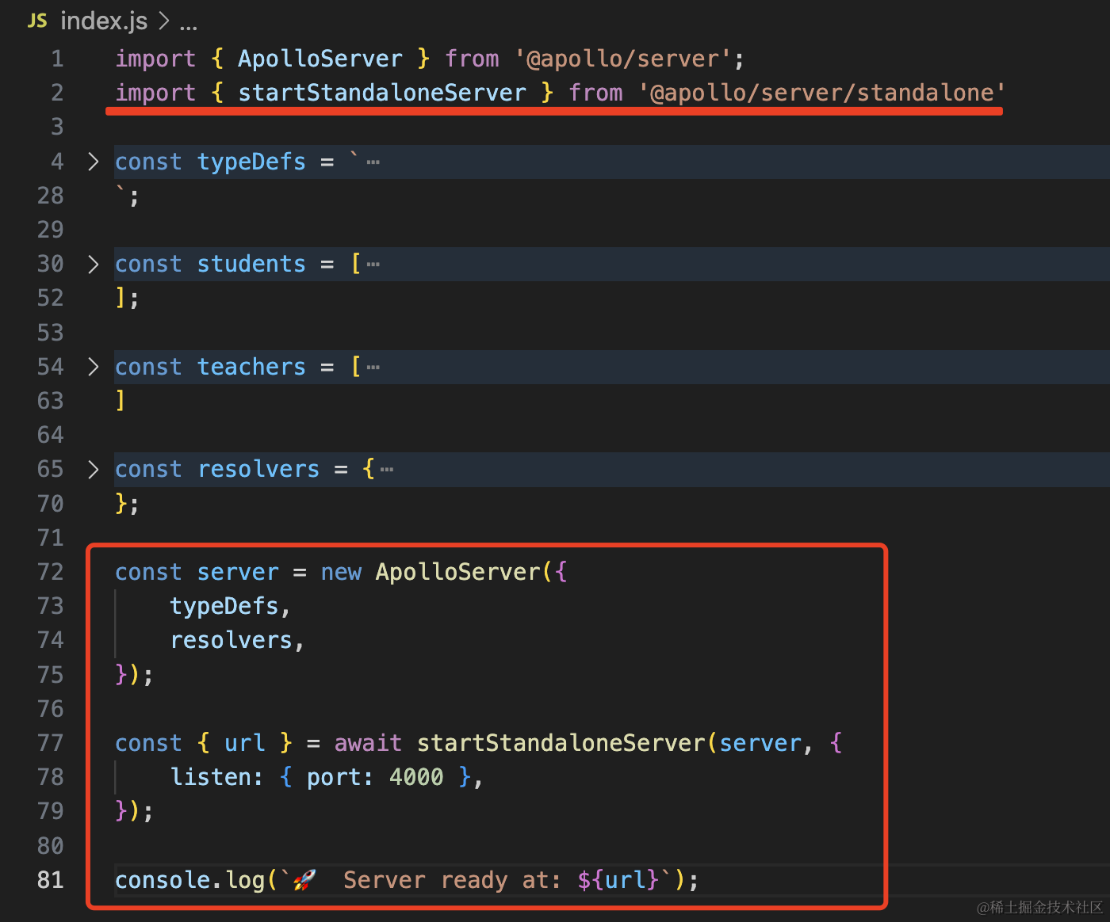1110x922 pixels.
Task: Click 'students' identifier on line 30
Action: 251,264
